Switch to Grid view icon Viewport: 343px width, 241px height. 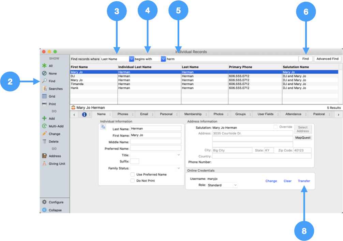[44, 97]
